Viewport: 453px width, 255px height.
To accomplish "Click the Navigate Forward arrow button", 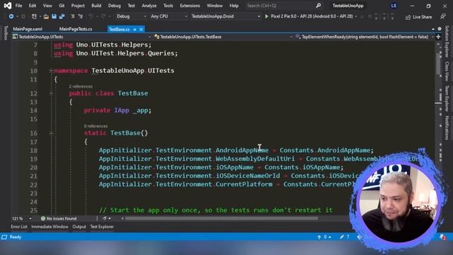I will pyautogui.click(x=23, y=16).
